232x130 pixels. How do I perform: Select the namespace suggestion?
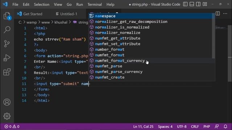(x=150, y=16)
